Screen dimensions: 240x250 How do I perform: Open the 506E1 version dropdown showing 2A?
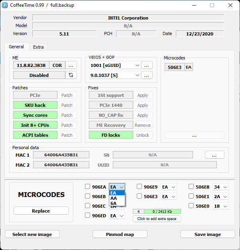tap(220, 197)
